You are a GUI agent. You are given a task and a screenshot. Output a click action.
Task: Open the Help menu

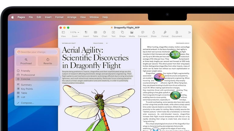(x=105, y=17)
